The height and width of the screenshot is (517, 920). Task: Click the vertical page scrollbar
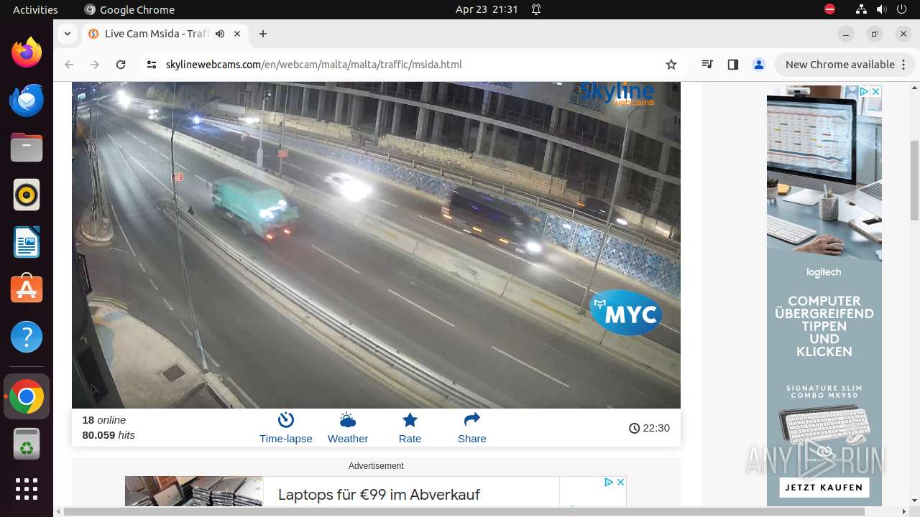pos(914,180)
